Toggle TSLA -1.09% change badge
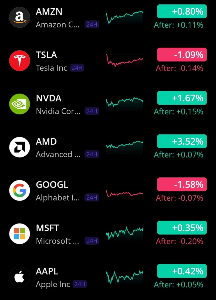Screen dimensions: 216x300 (182, 55)
